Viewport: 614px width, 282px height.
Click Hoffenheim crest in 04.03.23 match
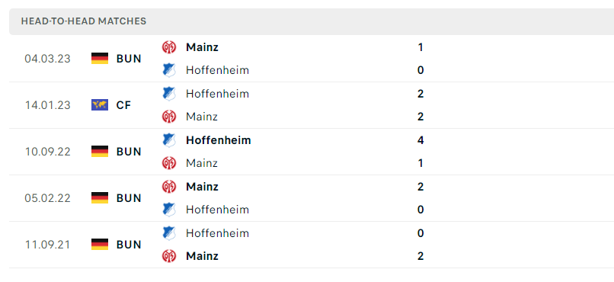point(169,70)
